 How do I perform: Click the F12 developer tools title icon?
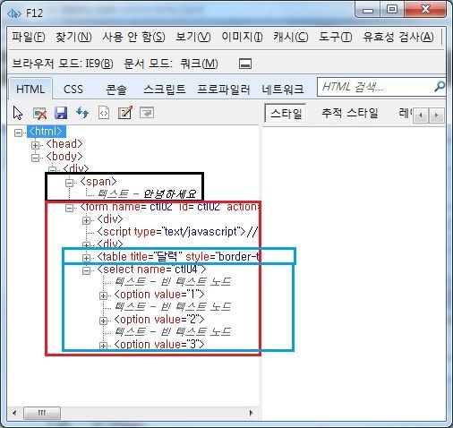[14, 13]
